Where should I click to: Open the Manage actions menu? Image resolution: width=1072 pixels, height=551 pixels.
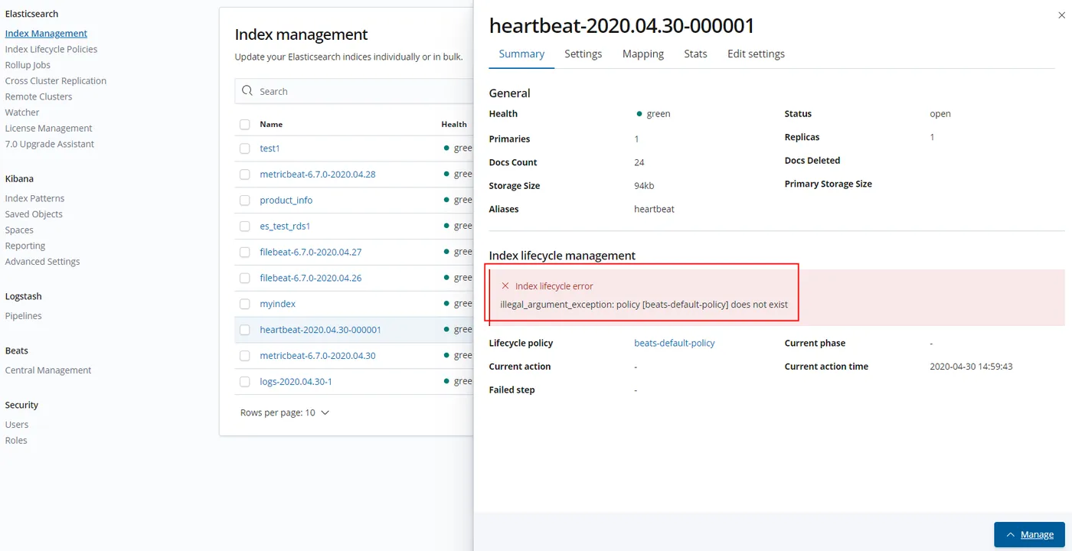(1029, 535)
